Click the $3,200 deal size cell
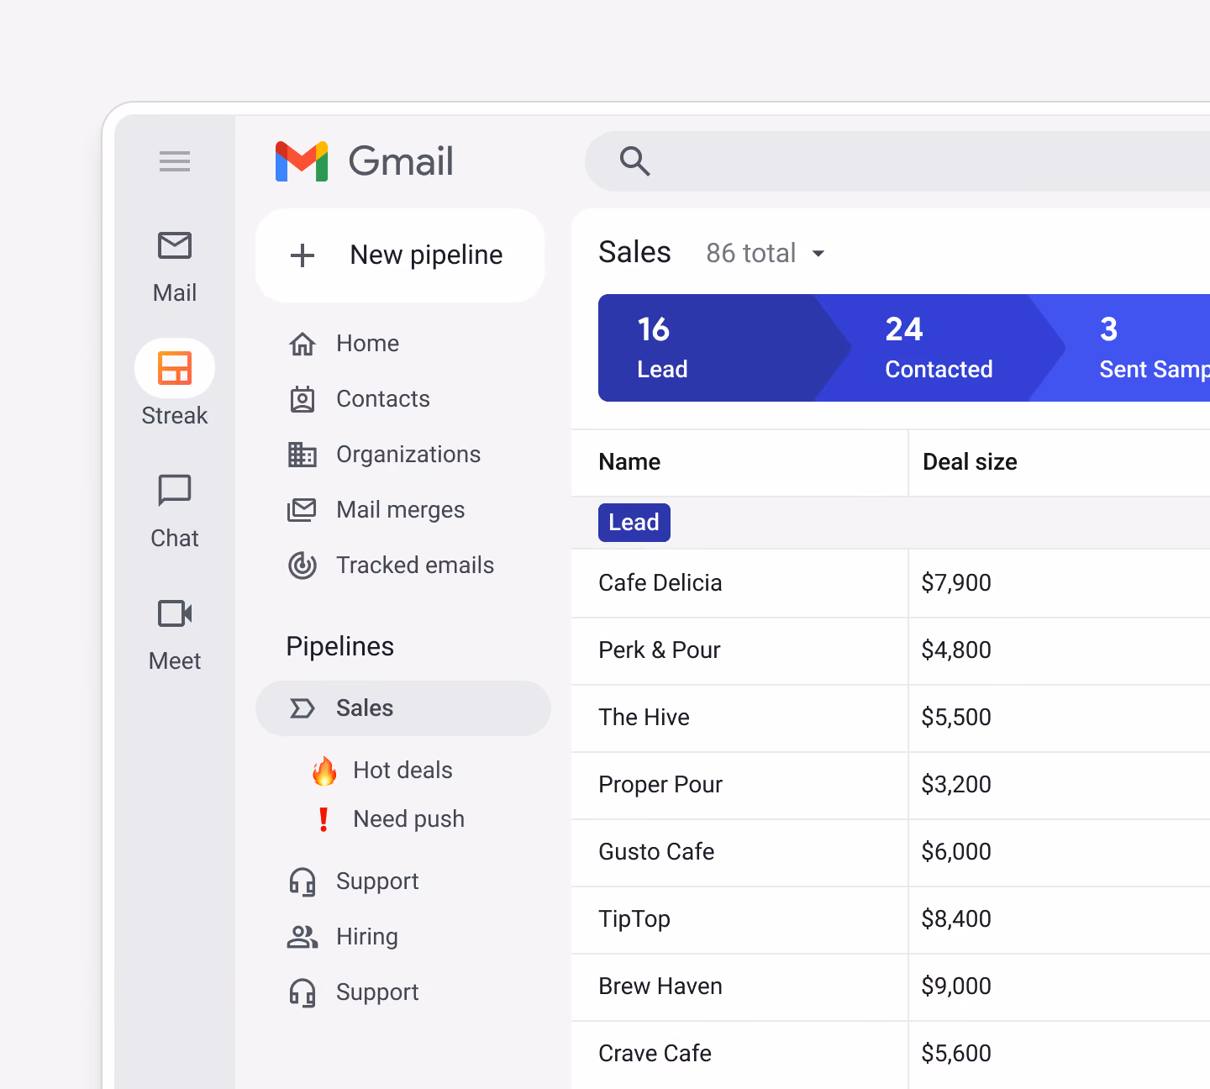1210x1089 pixels. tap(1060, 785)
